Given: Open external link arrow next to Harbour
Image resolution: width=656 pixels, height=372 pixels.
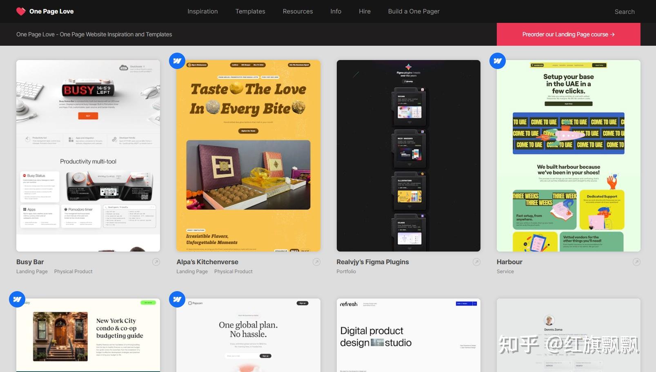Looking at the screenshot, I should coord(636,262).
